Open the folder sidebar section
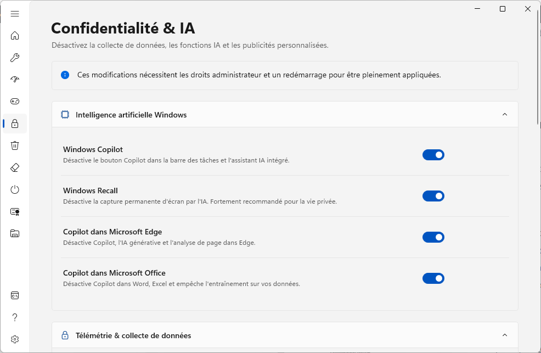 coord(14,234)
